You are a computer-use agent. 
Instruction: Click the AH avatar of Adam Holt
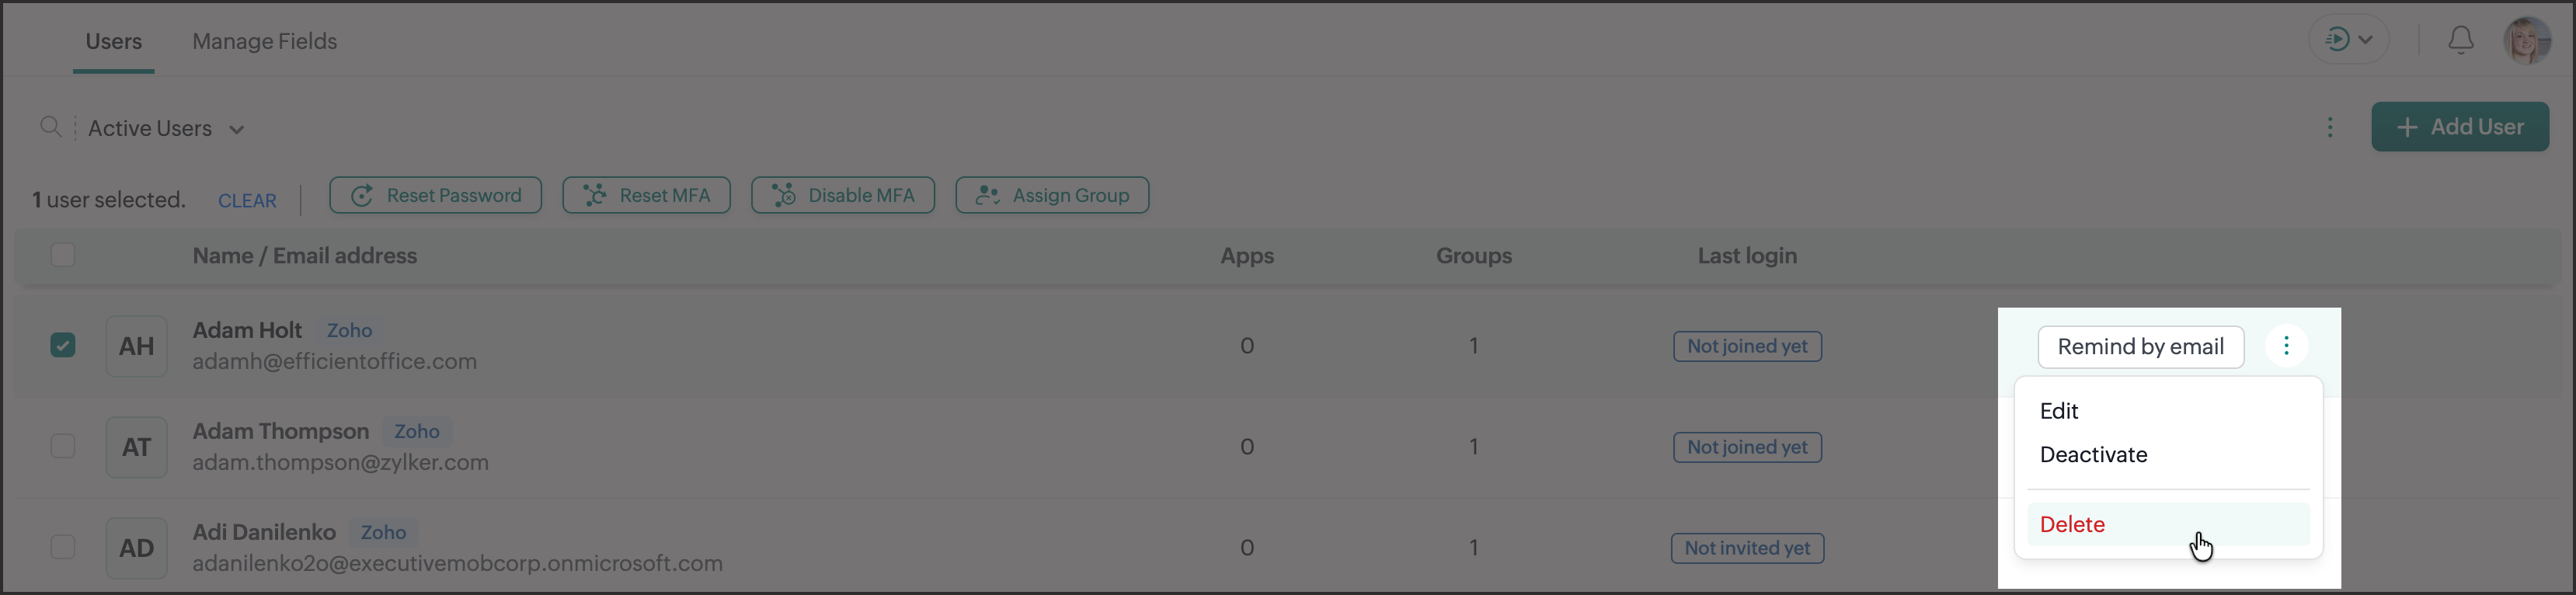point(136,346)
